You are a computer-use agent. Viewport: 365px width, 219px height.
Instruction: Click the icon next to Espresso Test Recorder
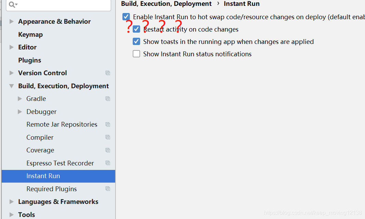(x=108, y=163)
